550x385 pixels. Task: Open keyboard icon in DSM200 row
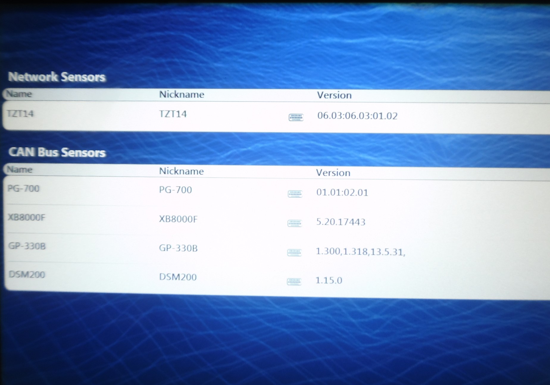tap(294, 281)
